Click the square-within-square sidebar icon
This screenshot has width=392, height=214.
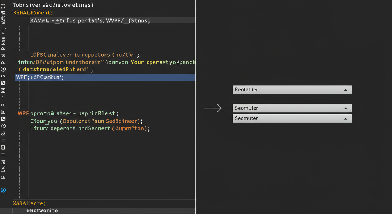pyautogui.click(x=3, y=112)
